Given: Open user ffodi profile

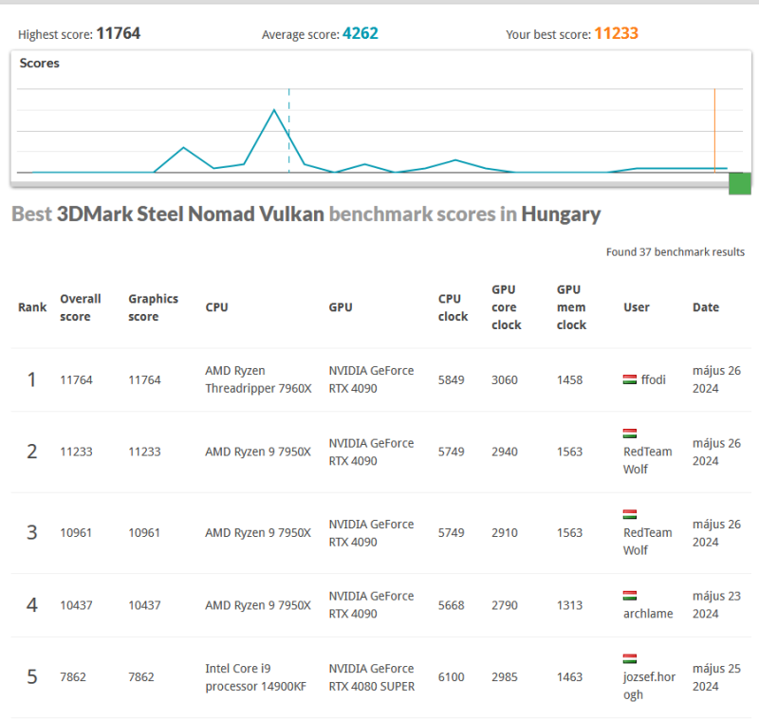Looking at the screenshot, I should (x=653, y=379).
